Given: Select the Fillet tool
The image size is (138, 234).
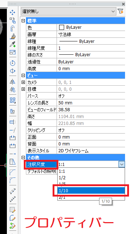Looking at the screenshot, I should click(13, 180).
